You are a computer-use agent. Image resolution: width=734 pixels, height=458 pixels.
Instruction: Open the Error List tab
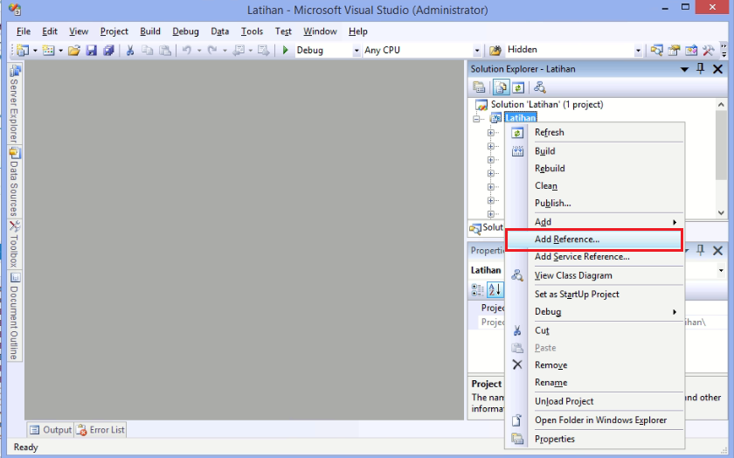[100, 430]
